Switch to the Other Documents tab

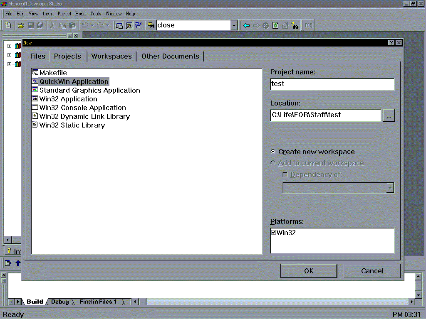point(170,56)
